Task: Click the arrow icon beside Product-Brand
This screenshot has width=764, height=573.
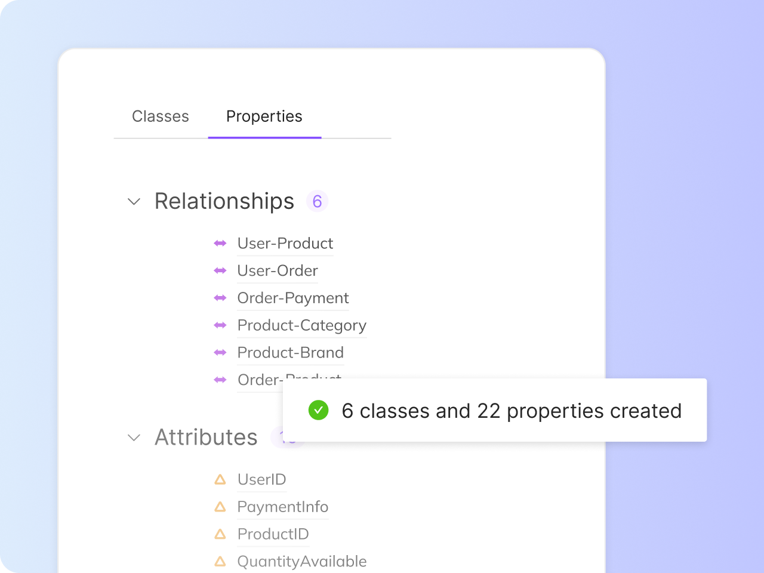Action: pos(220,353)
